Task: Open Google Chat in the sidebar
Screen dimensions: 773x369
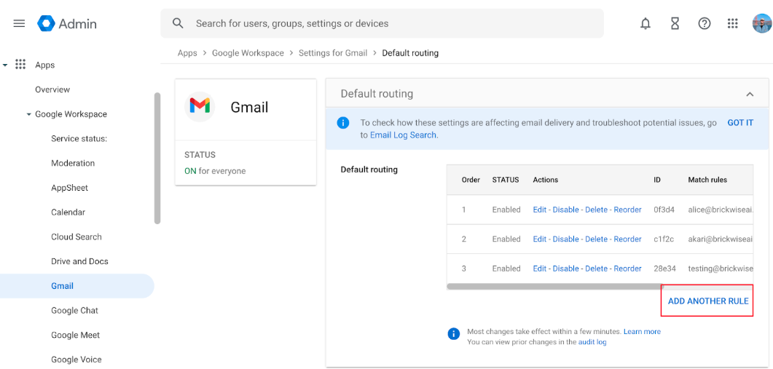Action: coord(74,310)
